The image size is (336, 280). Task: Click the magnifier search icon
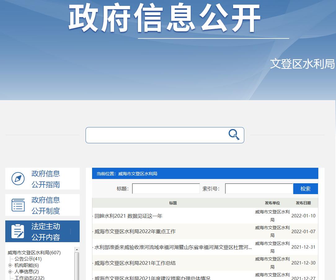click(x=234, y=135)
